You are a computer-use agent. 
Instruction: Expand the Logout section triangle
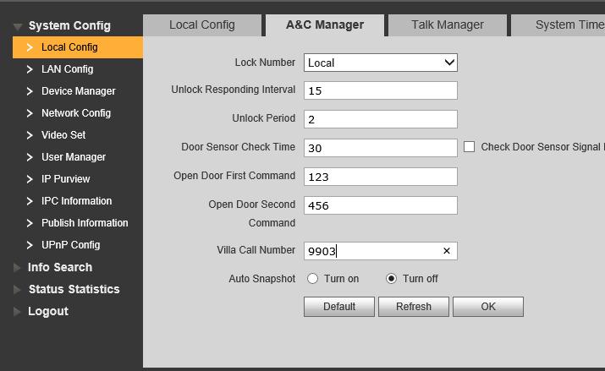(17, 311)
